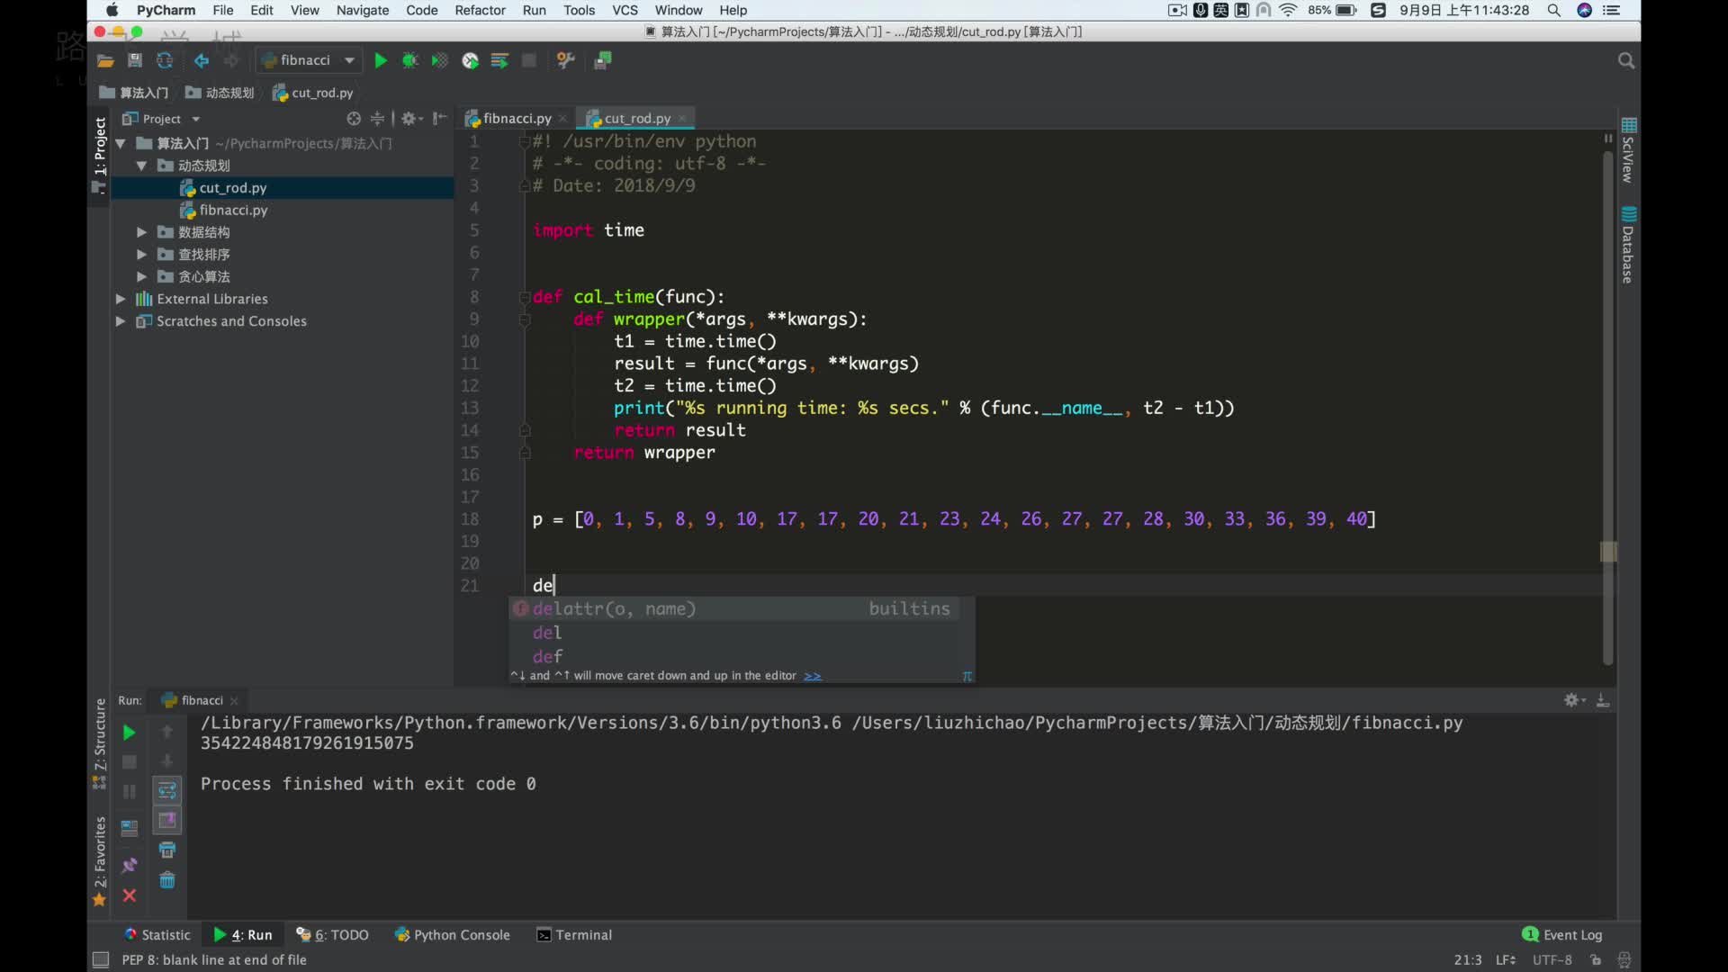Hide Project panel with the hide icon
The height and width of the screenshot is (972, 1728).
439,119
